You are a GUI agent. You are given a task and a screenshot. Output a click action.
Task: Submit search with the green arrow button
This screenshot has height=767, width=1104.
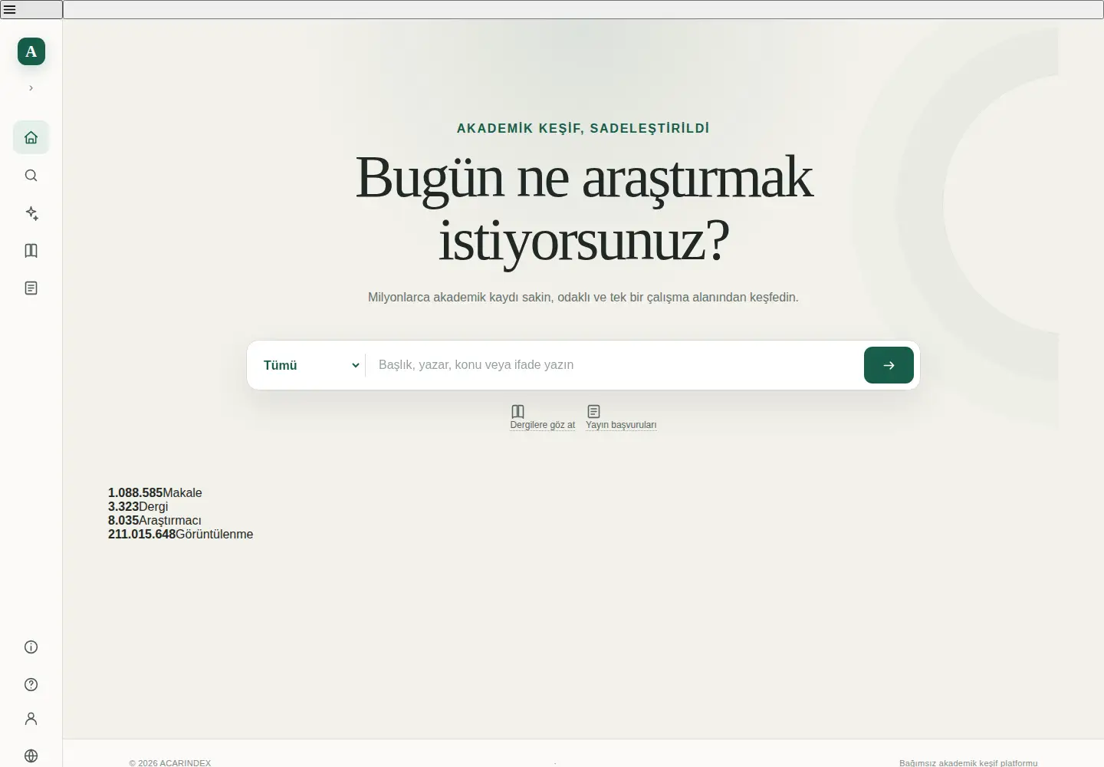click(889, 365)
